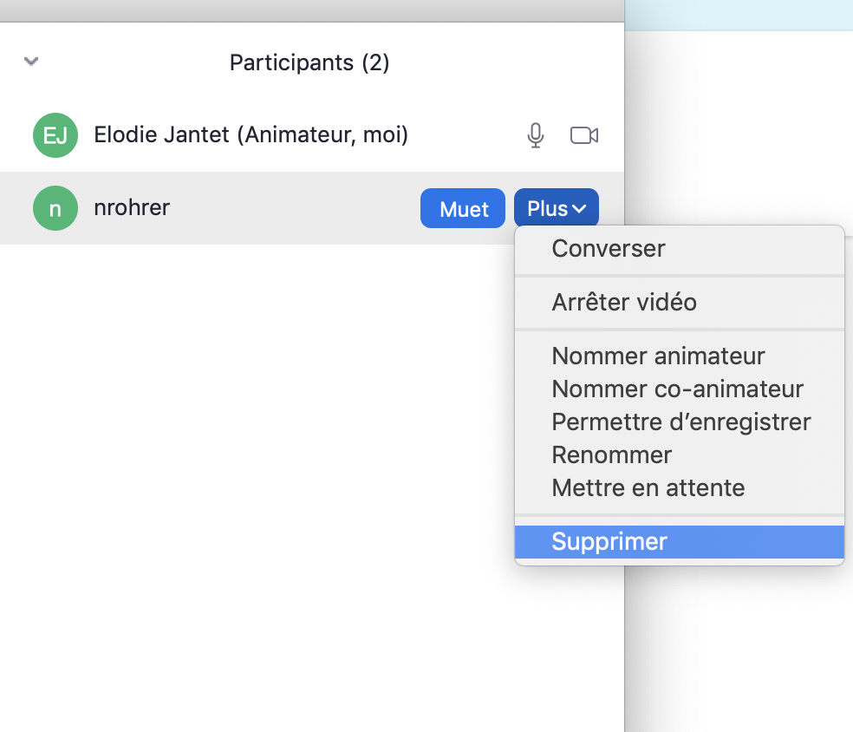This screenshot has width=853, height=732.
Task: Click the Elodie Jantet (Animateur, moi) name
Action: [x=251, y=135]
